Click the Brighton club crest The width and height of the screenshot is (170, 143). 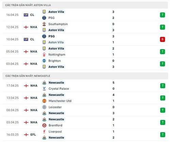44,61
